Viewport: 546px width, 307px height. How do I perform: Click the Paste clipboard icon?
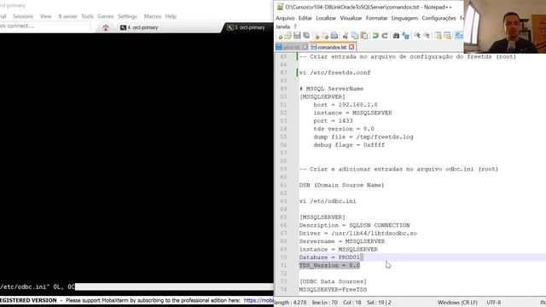(364, 36)
